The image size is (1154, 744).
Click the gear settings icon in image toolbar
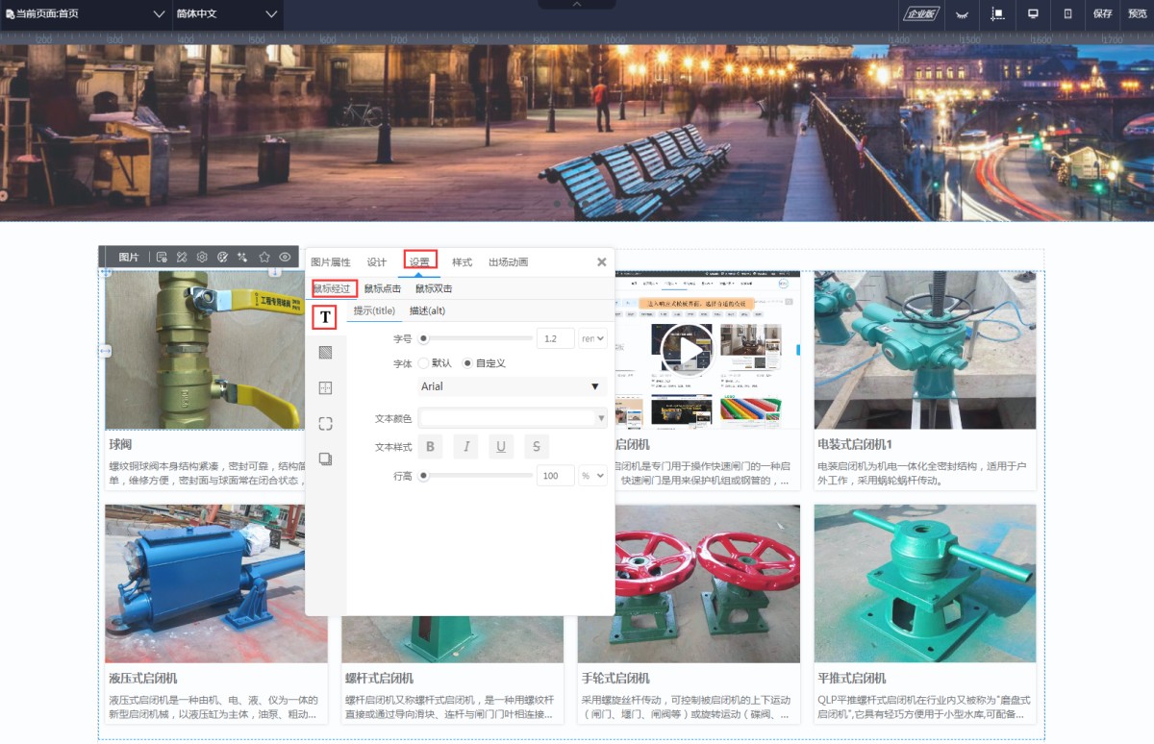202,258
